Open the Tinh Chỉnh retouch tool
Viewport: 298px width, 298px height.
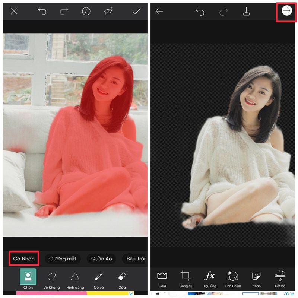click(x=233, y=279)
